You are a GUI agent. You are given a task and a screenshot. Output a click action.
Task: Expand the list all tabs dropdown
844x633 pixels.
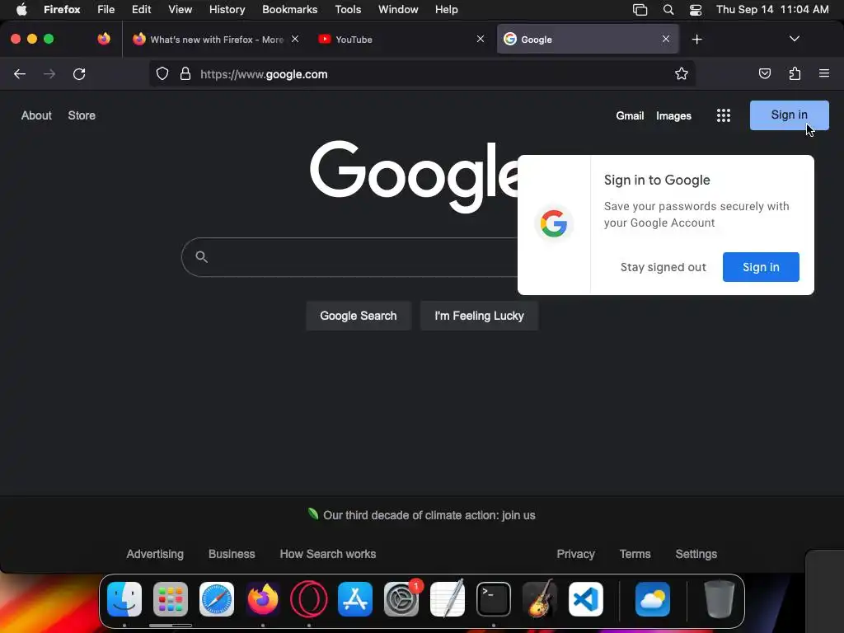point(794,39)
